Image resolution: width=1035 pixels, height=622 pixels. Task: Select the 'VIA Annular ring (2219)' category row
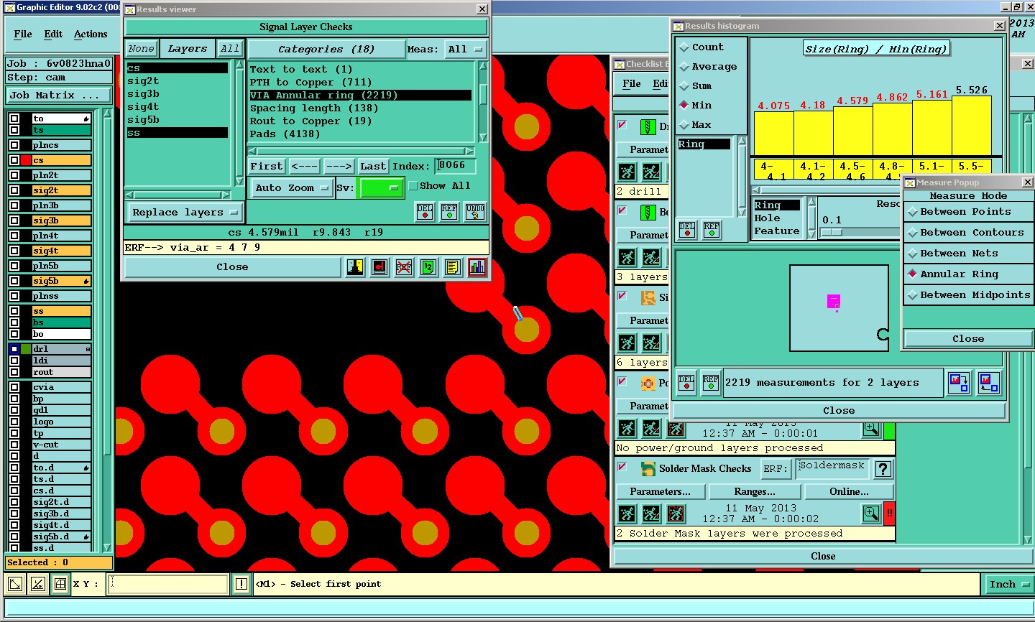(361, 96)
